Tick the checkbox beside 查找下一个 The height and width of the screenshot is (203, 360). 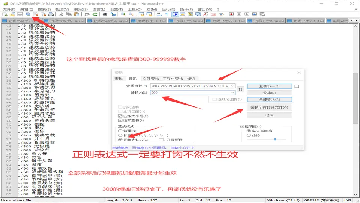(297, 86)
